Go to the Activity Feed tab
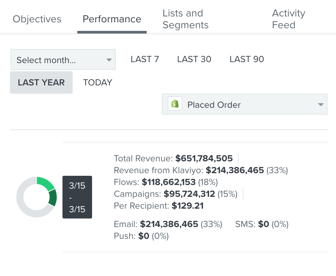 288,19
